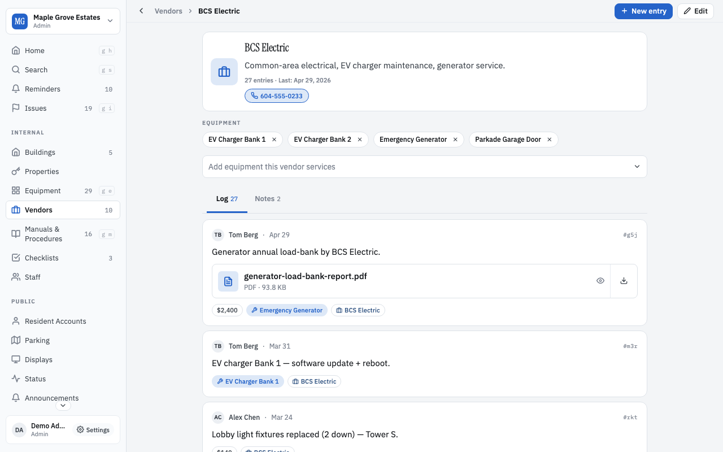This screenshot has width=723, height=452.
Task: Preview generator-load-bank-report.pdf with eye icon
Action: [600, 281]
